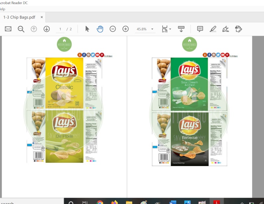Viewport: 264px width, 204px height.
Task: Expand the page fit options arrow
Action: (x=170, y=29)
